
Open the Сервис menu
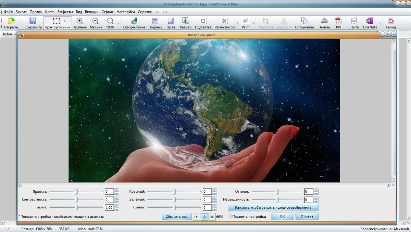pyautogui.click(x=108, y=12)
